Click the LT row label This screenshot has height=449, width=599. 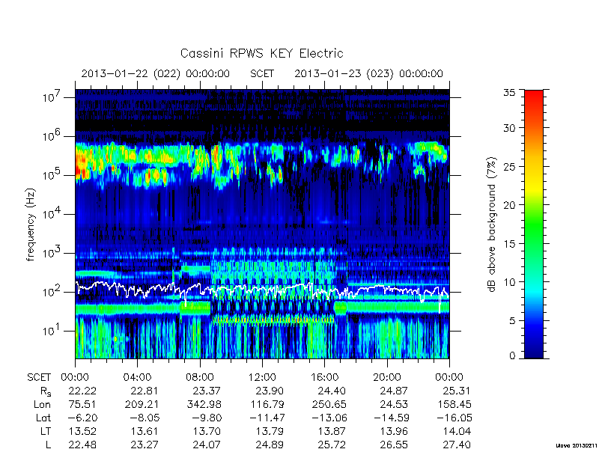click(46, 431)
